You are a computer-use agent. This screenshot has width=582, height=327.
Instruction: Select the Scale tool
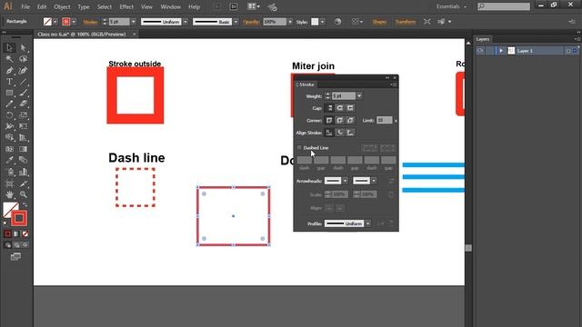[23, 115]
